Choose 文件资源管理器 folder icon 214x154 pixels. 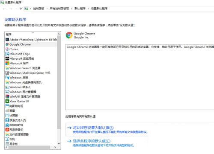pyautogui.click(x=7, y=134)
